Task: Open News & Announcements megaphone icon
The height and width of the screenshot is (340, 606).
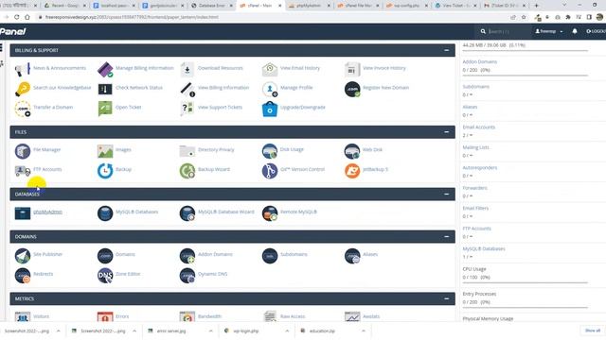Action: click(x=23, y=69)
